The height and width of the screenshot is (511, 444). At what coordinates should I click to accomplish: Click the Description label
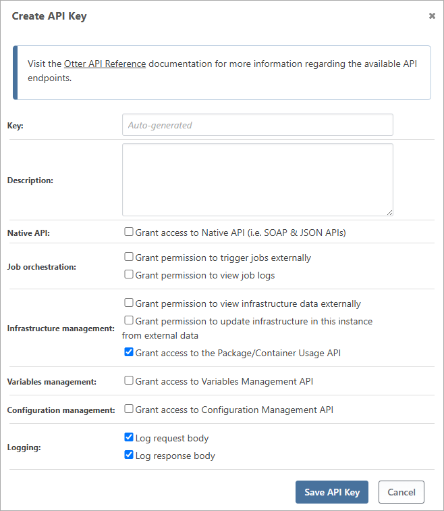(30, 180)
